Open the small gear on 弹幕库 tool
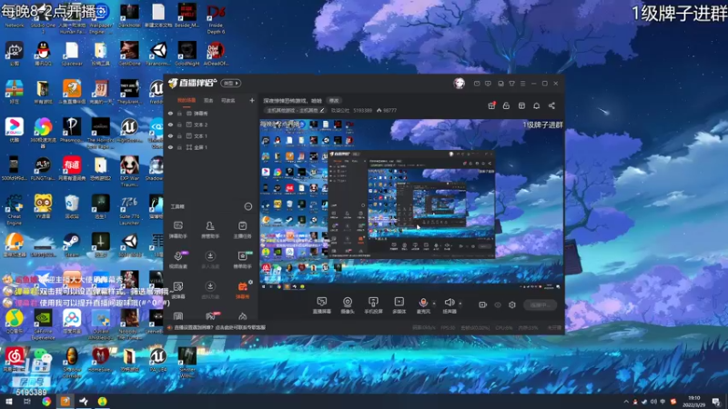 [251, 282]
